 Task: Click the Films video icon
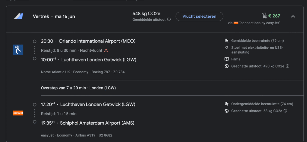pos(227,59)
